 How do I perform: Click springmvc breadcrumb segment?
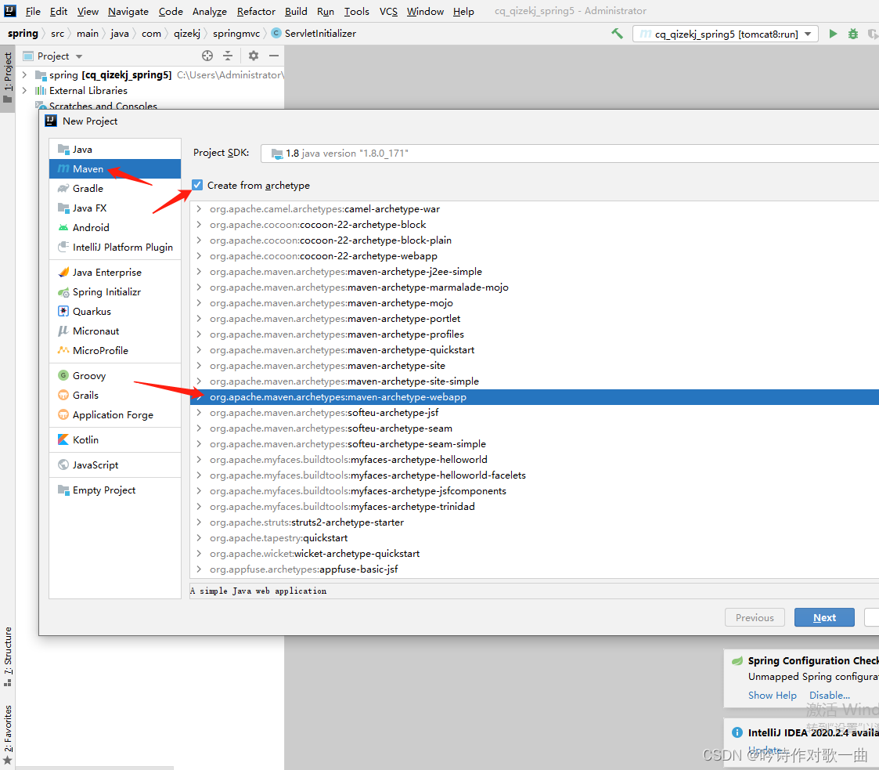point(236,34)
